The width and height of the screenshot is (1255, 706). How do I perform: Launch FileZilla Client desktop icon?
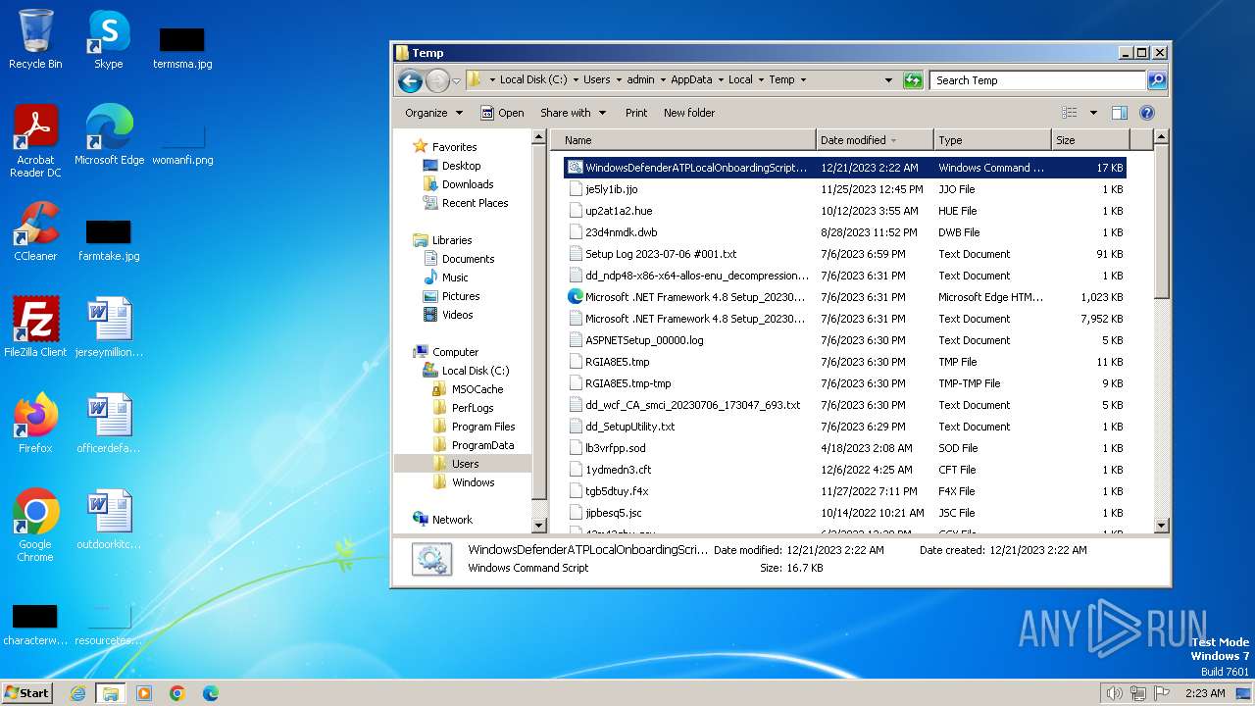point(35,328)
